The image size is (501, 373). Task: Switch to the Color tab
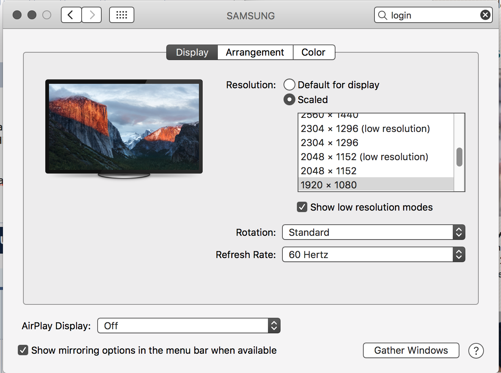pos(314,52)
